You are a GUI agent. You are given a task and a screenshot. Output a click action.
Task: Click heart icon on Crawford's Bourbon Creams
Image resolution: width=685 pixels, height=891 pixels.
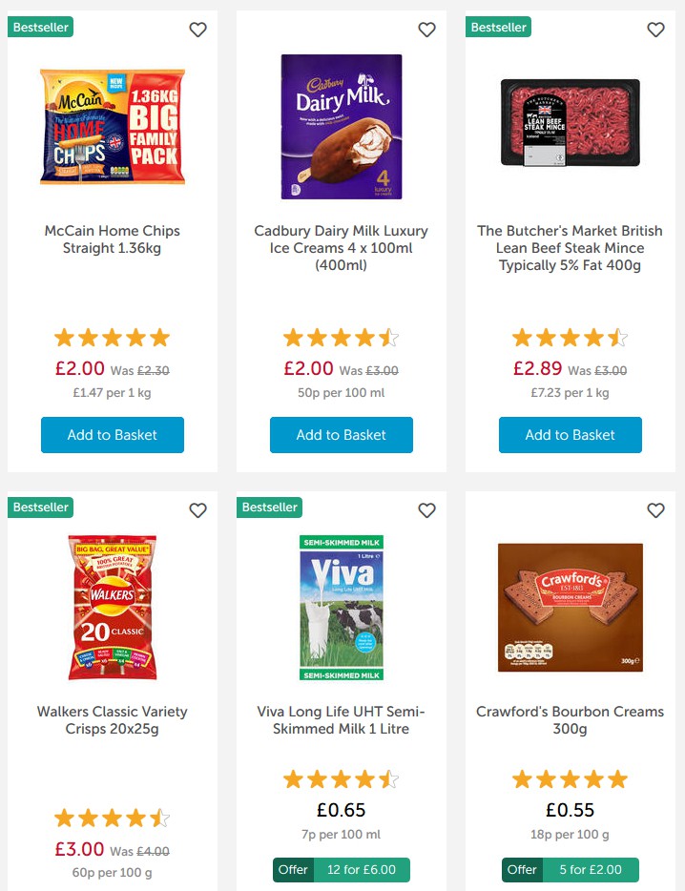coord(655,510)
